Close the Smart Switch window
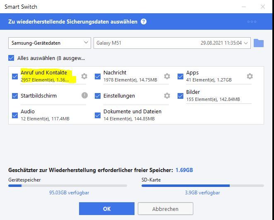 pyautogui.click(x=263, y=7)
